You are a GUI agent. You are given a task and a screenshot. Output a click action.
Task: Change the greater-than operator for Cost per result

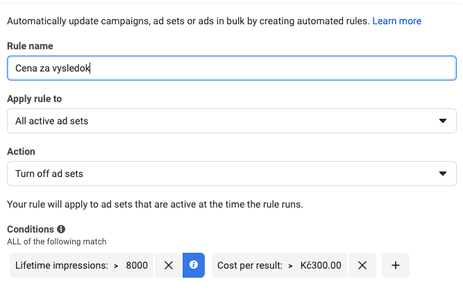(290, 265)
